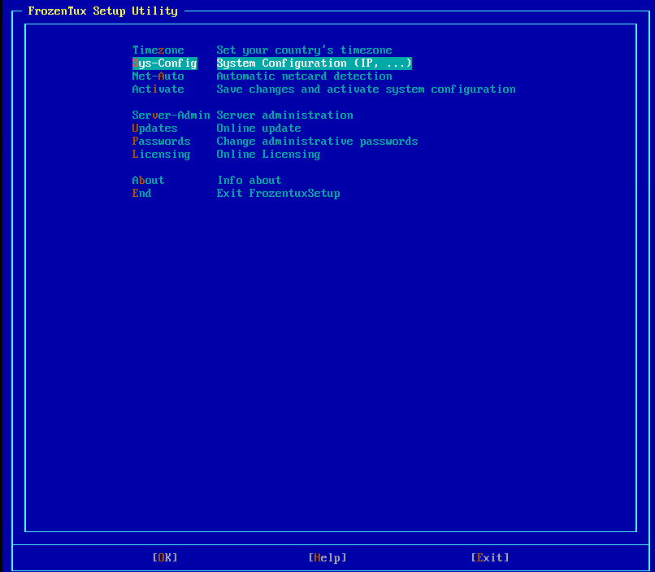Click 'Automatic netcard detection' description
Image resolution: width=655 pixels, height=572 pixels.
304,76
